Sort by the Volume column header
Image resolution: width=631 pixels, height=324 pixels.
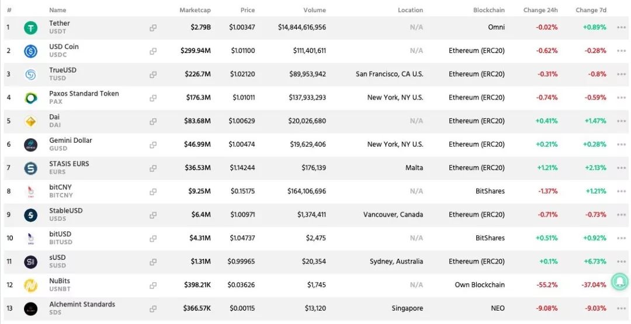pyautogui.click(x=314, y=10)
